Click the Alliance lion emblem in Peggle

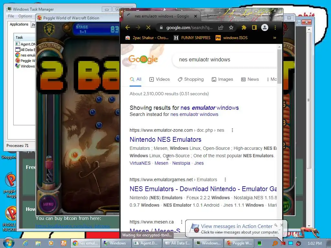tap(49, 29)
